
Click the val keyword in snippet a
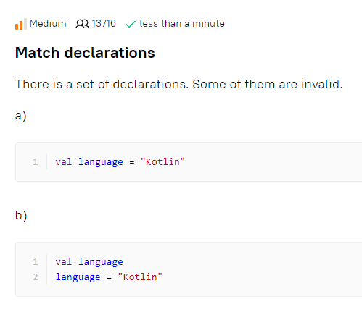[64, 161]
